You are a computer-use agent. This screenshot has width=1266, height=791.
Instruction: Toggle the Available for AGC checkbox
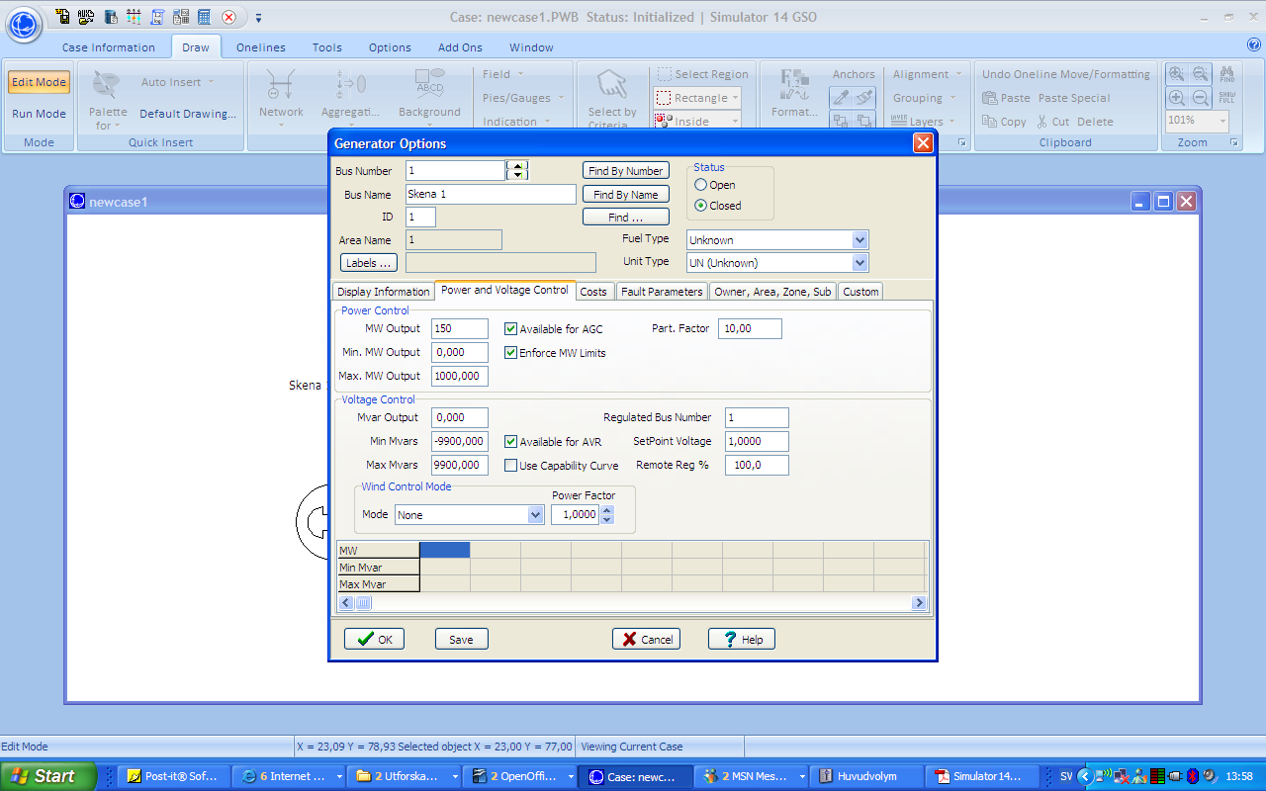coord(511,328)
